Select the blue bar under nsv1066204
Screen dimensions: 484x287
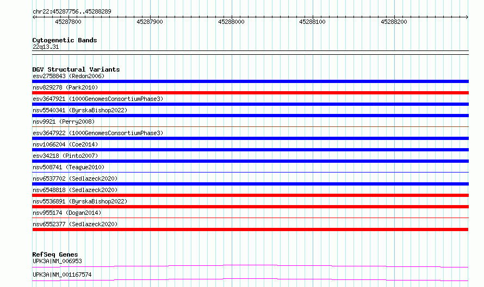(250, 150)
